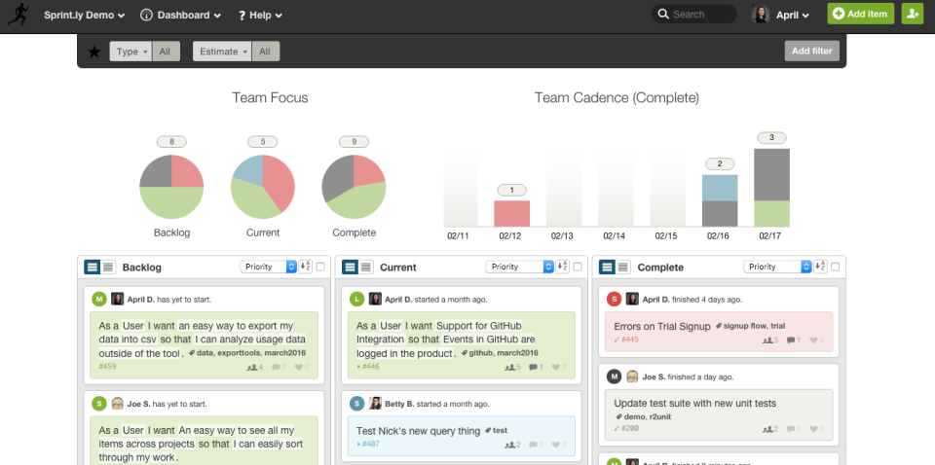Click followers icon on item #445
This screenshot has height=465, width=935.
click(x=769, y=340)
